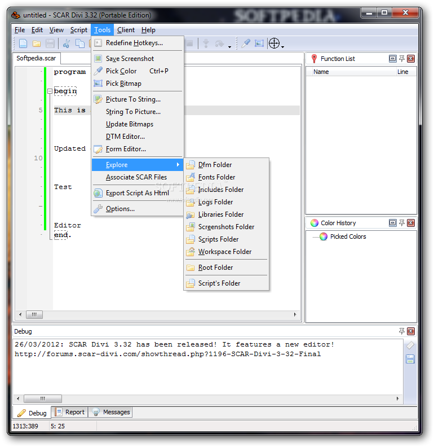Viewport: 434px width, 447px height.
Task: Open the Script's Folder entry
Action: point(227,283)
